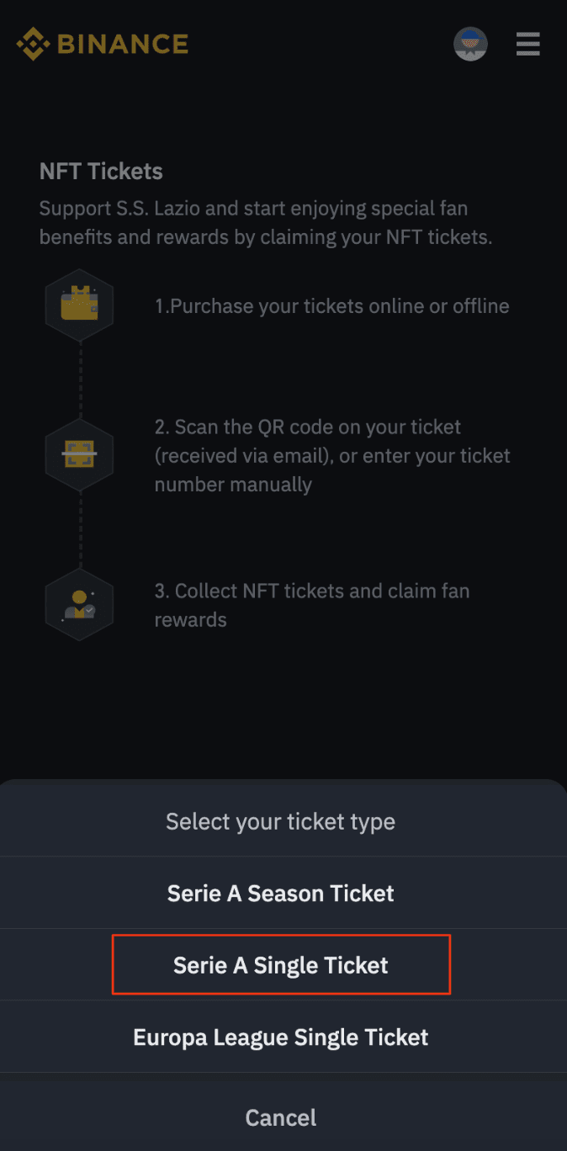Screen dimensions: 567x1151
Task: Choose Serie A Single Ticket
Action: pyautogui.click(x=281, y=965)
